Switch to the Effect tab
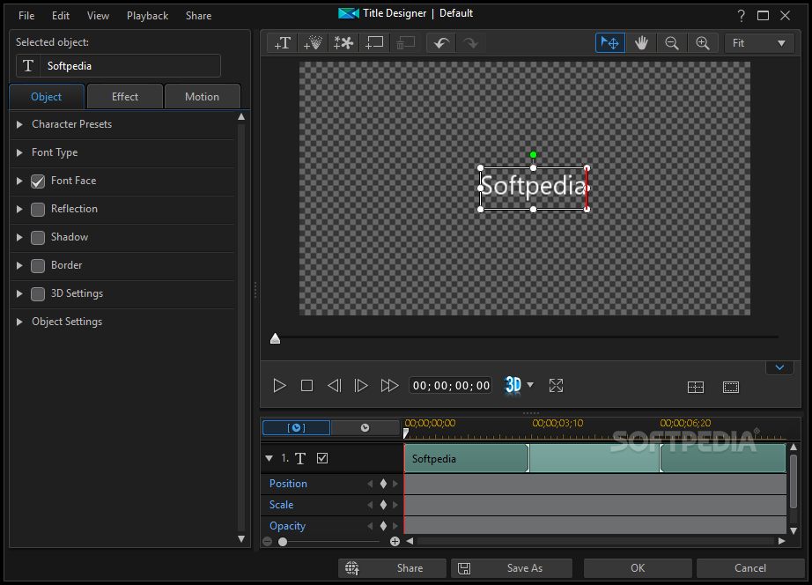 tap(125, 97)
